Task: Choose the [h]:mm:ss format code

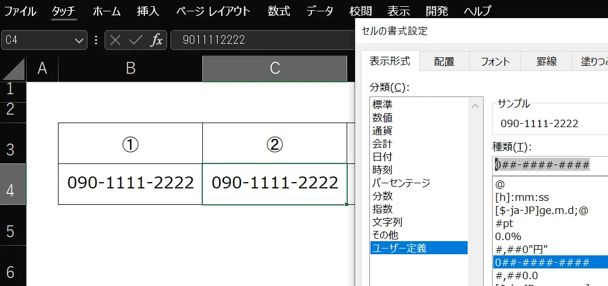Action: pyautogui.click(x=551, y=197)
